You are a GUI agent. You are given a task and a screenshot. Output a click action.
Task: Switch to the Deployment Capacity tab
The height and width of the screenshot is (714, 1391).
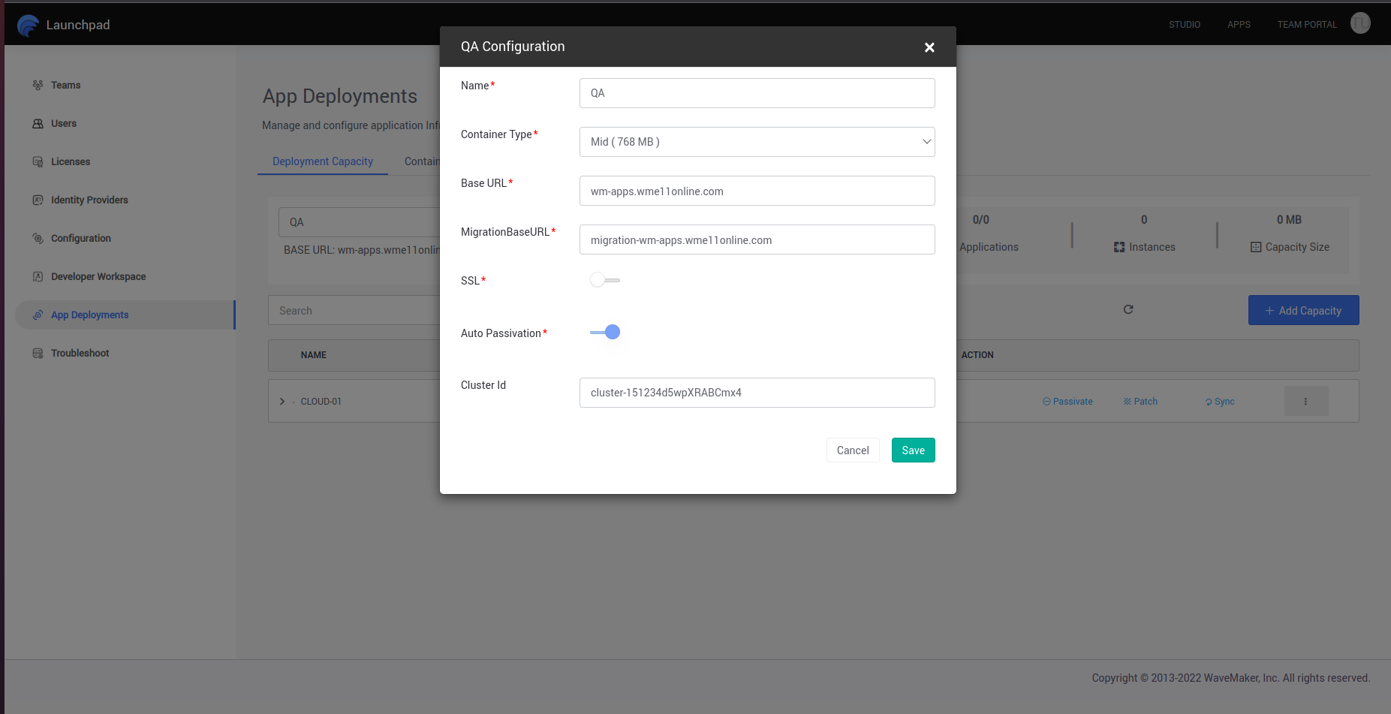322,161
